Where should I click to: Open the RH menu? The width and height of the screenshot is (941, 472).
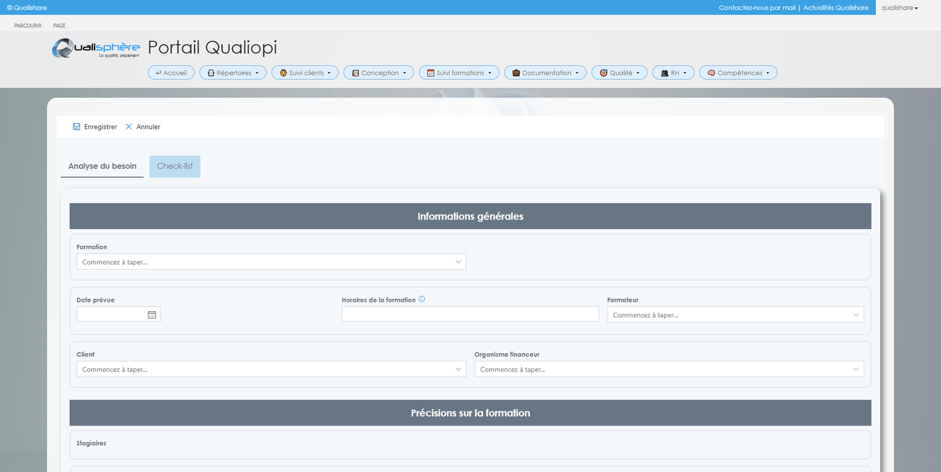673,73
